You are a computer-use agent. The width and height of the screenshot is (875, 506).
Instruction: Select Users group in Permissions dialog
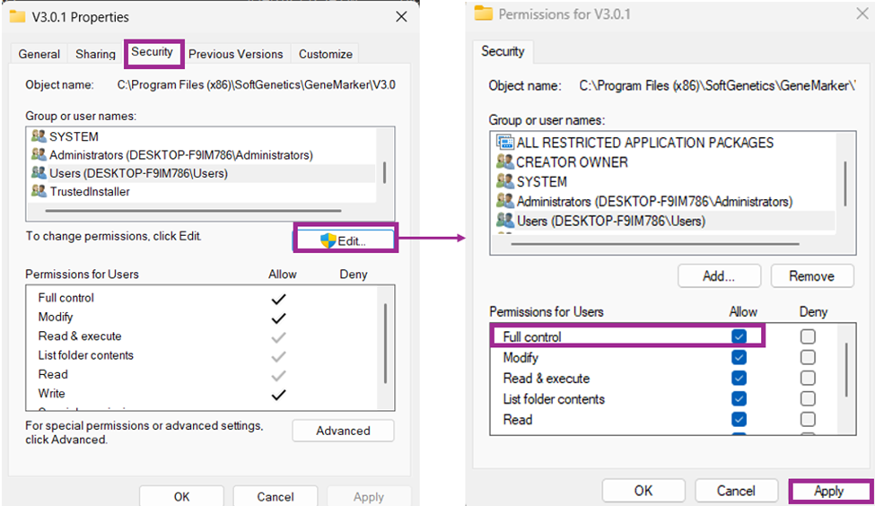coord(610,221)
